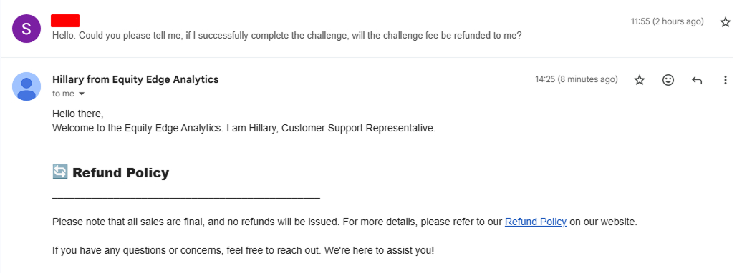This screenshot has width=742, height=273.
Task: Click the refresh arrows emoji beside Refund Policy heading
Action: [60, 172]
